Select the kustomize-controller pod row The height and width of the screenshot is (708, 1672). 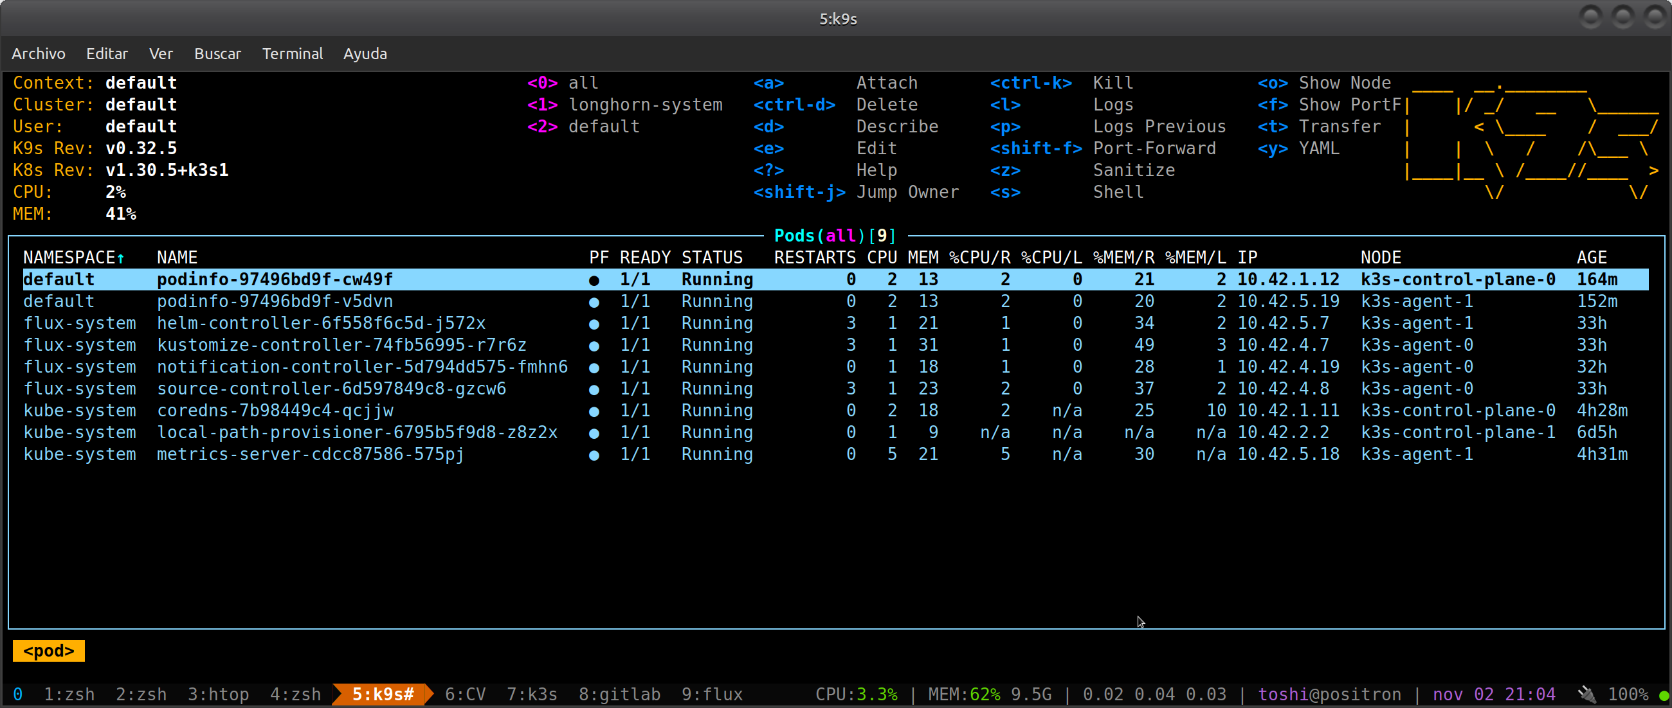pos(341,345)
